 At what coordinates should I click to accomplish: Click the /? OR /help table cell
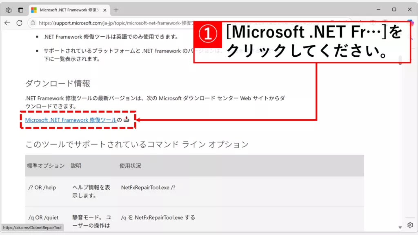[x=42, y=188]
